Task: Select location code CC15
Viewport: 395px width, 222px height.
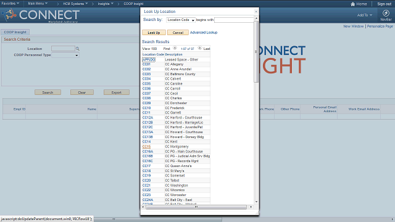Action: pos(146,147)
